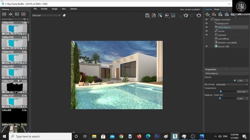This screenshot has width=250, height=140.
Task: Open Task View on the taskbar
Action: pyautogui.click(x=85, y=136)
